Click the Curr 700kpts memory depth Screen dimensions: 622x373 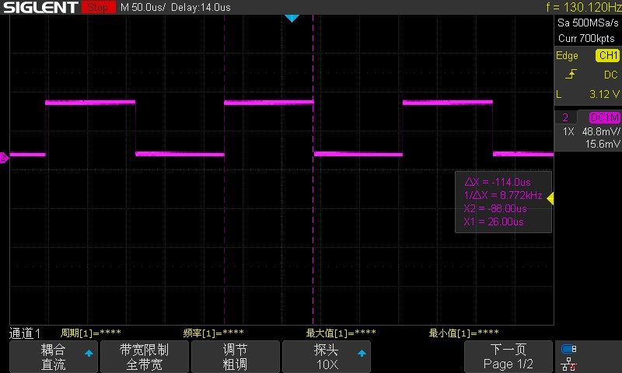(x=586, y=38)
